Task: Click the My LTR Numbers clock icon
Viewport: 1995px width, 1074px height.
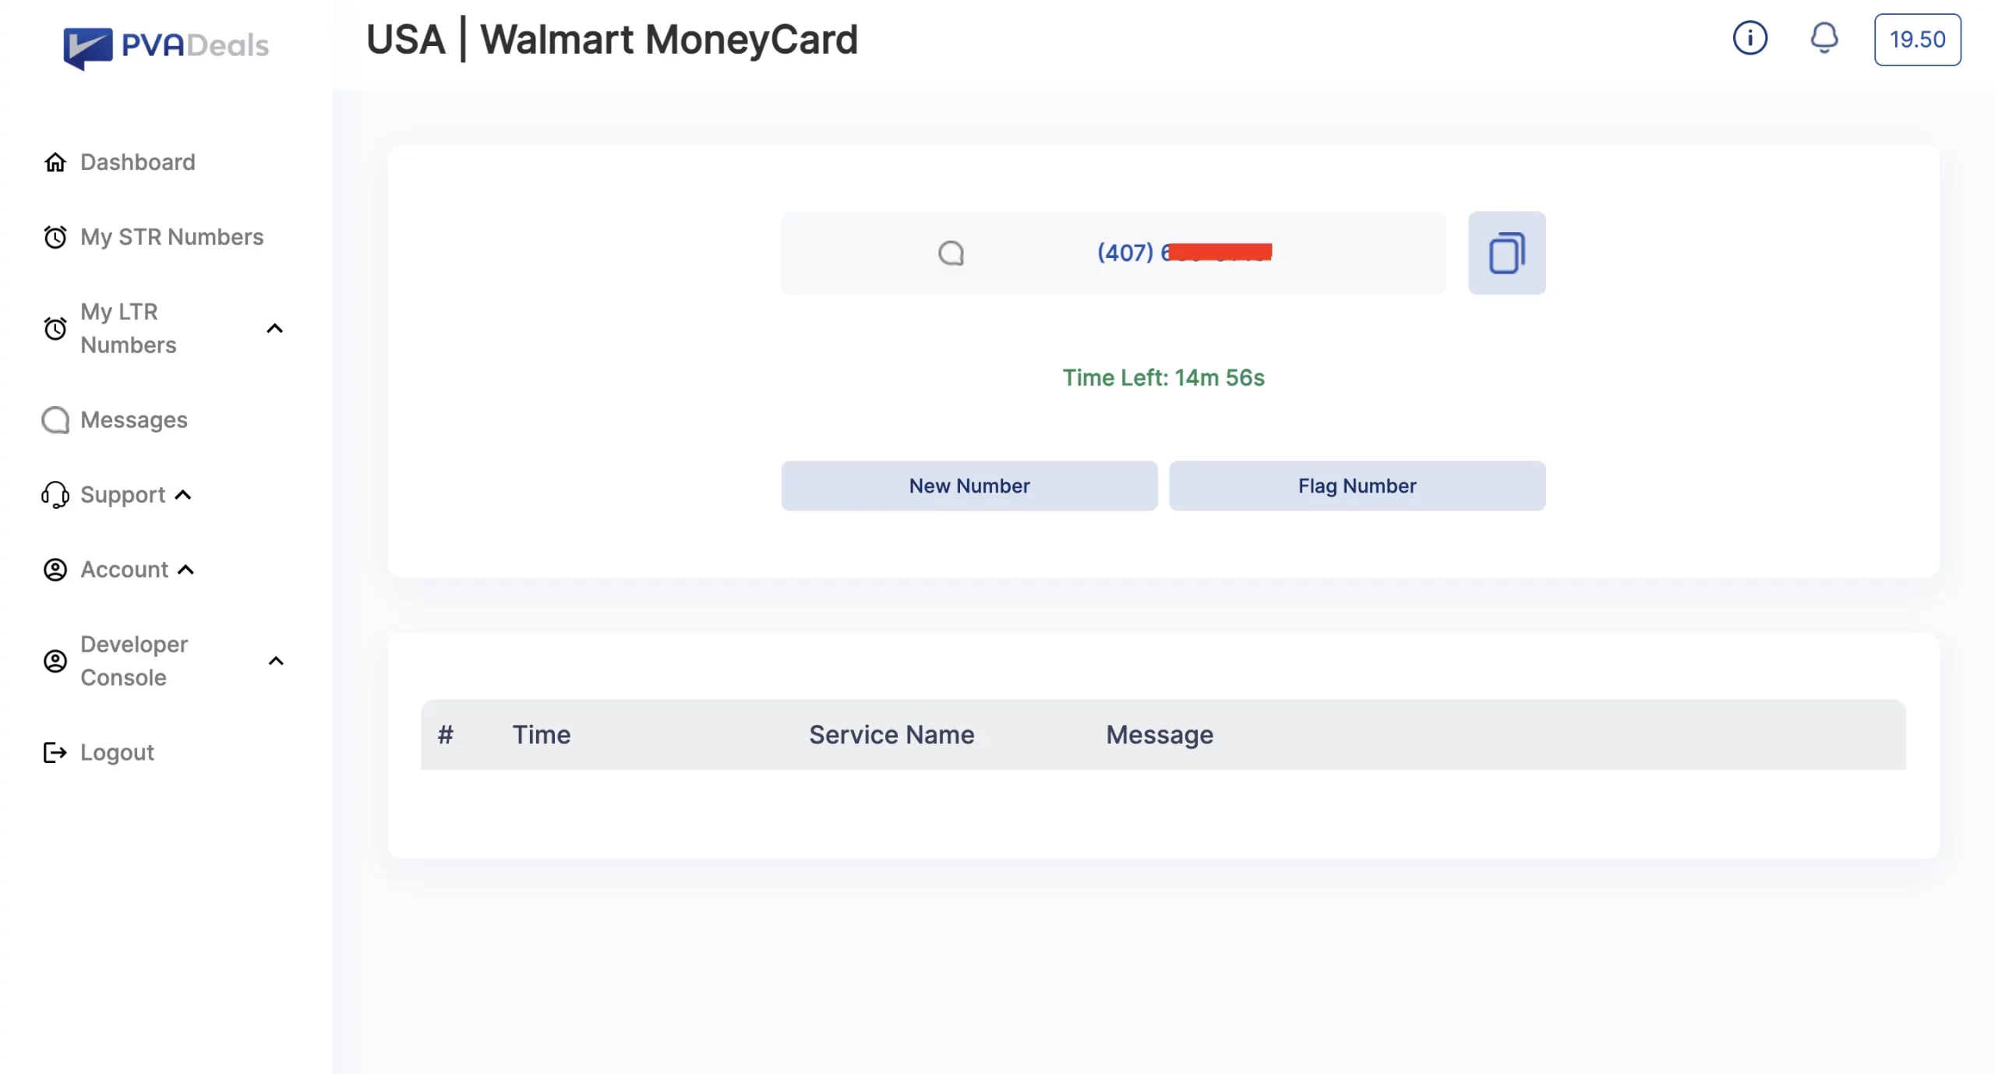Action: click(x=55, y=328)
